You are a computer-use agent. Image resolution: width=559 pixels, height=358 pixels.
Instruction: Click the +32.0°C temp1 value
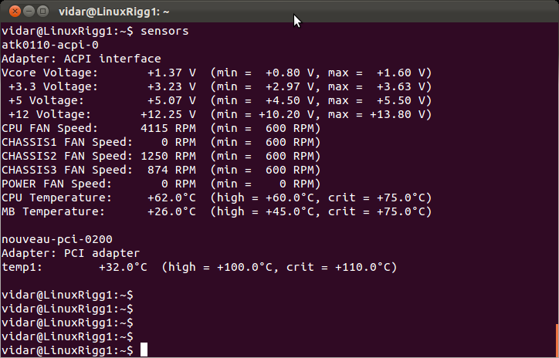pyautogui.click(x=123, y=267)
